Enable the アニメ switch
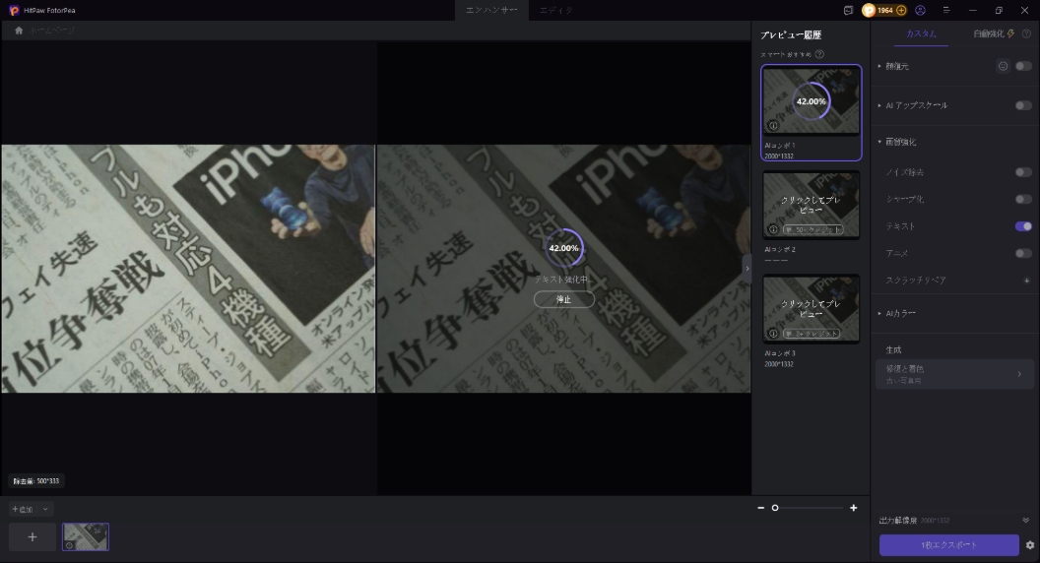This screenshot has height=563, width=1040. tap(1023, 253)
